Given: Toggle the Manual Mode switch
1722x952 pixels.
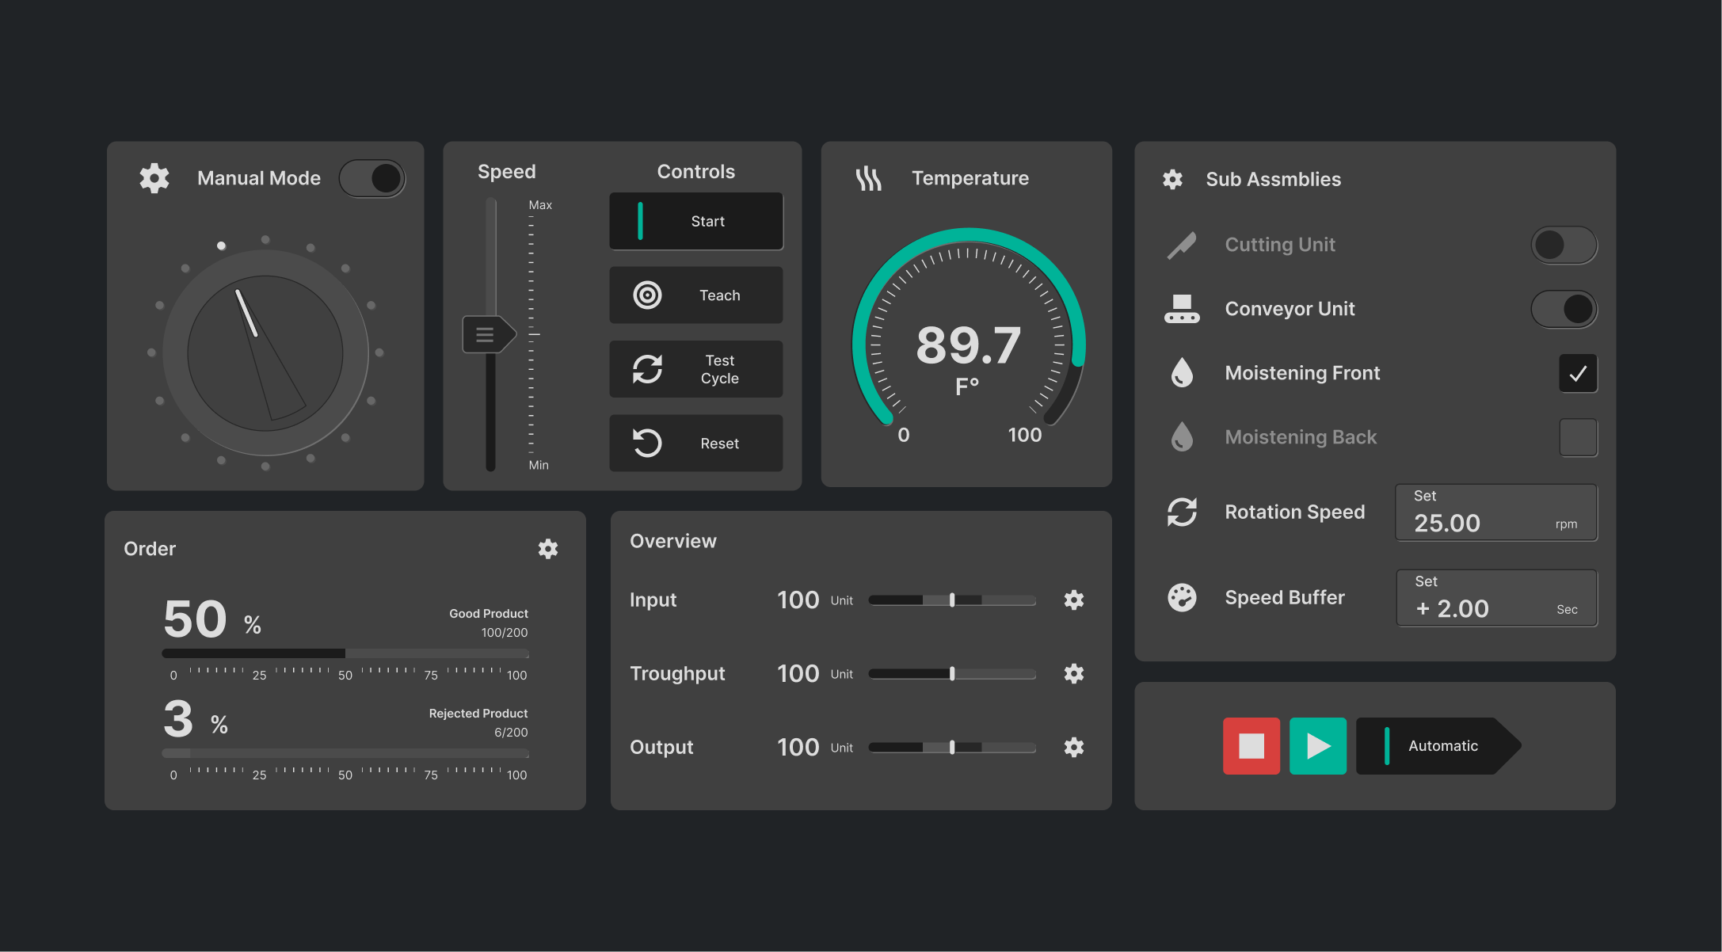Looking at the screenshot, I should [x=372, y=178].
